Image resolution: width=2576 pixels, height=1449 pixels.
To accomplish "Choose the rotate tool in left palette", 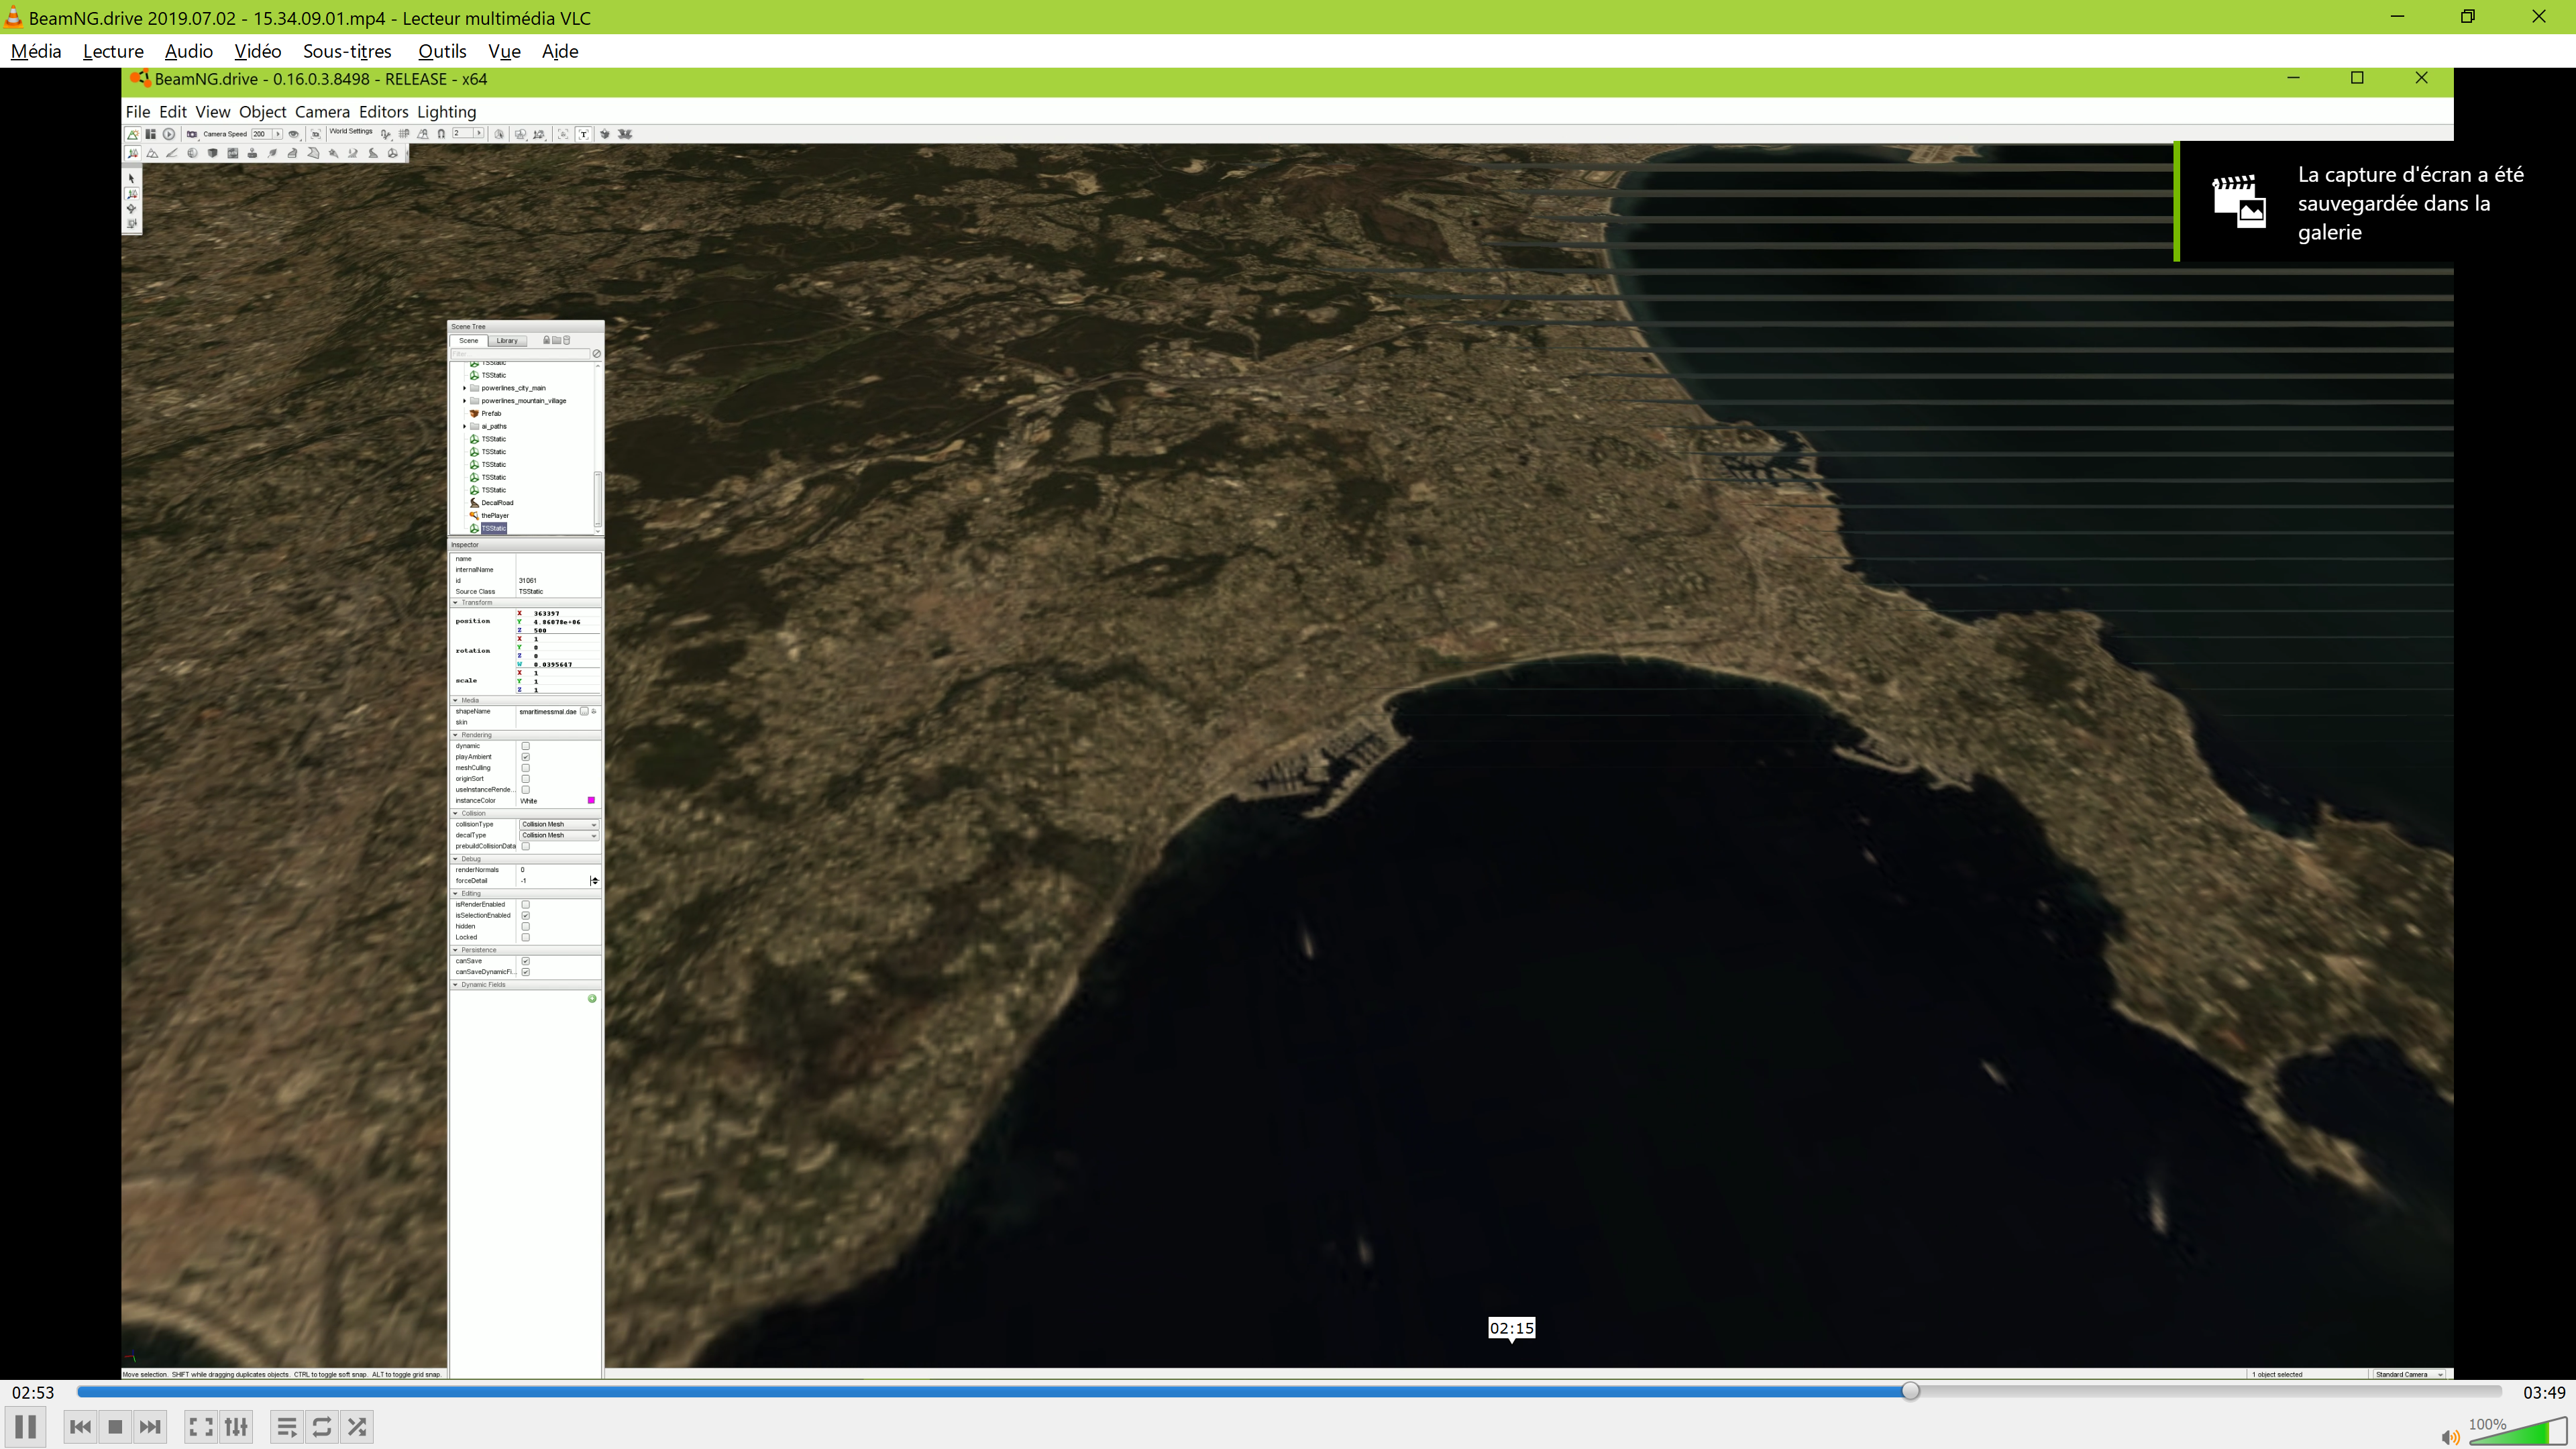I will [131, 208].
